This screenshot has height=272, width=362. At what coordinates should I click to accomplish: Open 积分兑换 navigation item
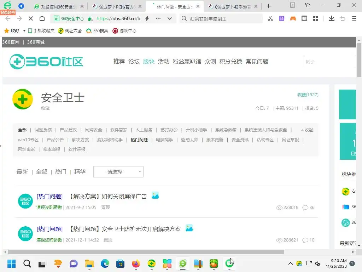[x=231, y=62]
